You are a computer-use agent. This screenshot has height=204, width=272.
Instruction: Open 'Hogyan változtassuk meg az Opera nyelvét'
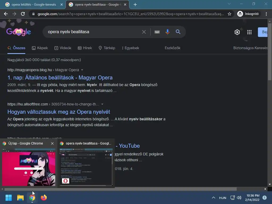pyautogui.click(x=59, y=112)
